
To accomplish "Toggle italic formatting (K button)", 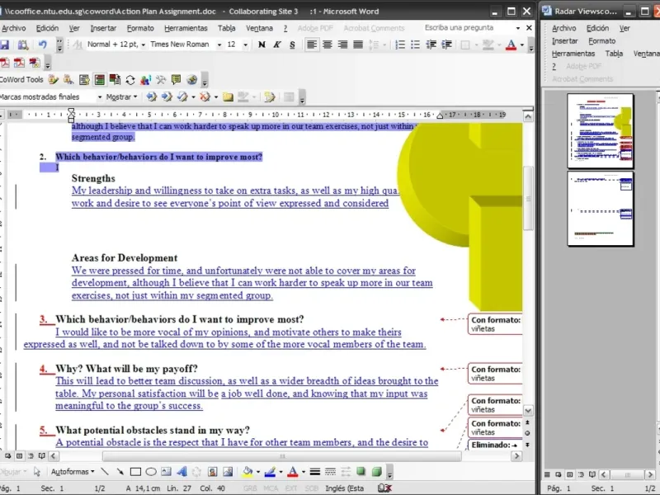I will (276, 45).
